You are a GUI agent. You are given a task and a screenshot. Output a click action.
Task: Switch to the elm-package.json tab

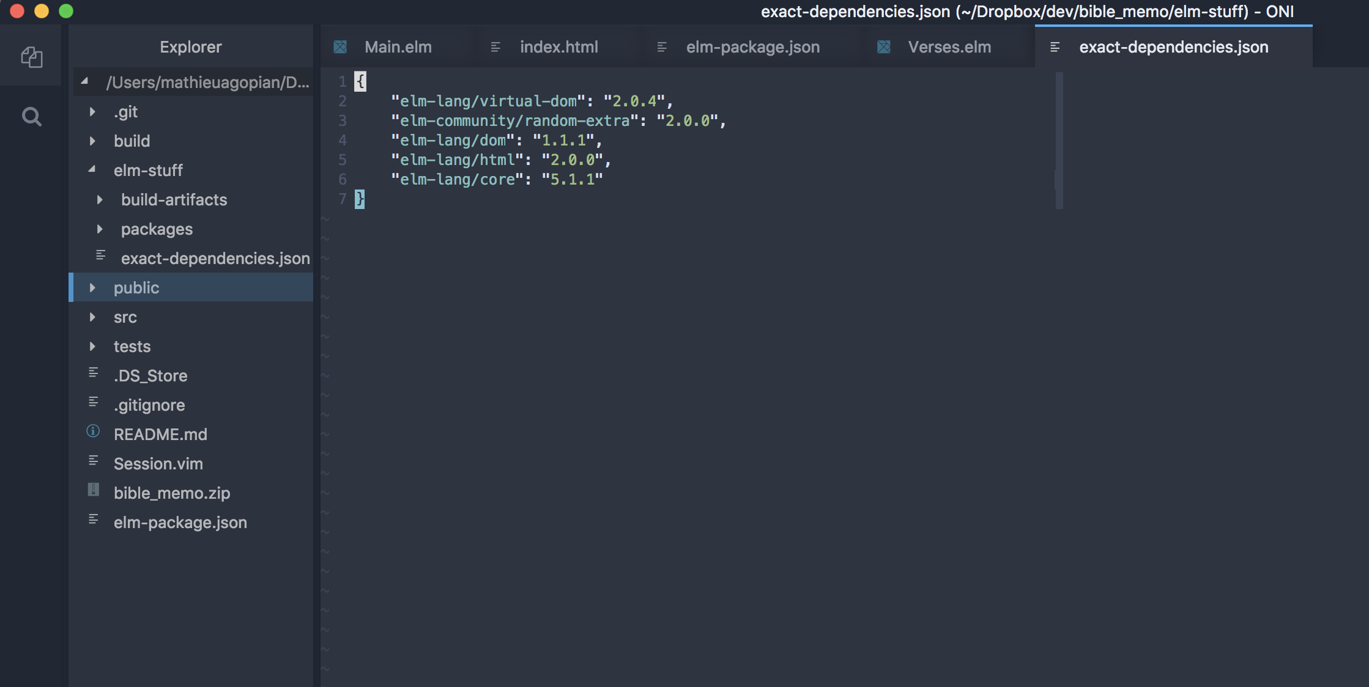[752, 46]
